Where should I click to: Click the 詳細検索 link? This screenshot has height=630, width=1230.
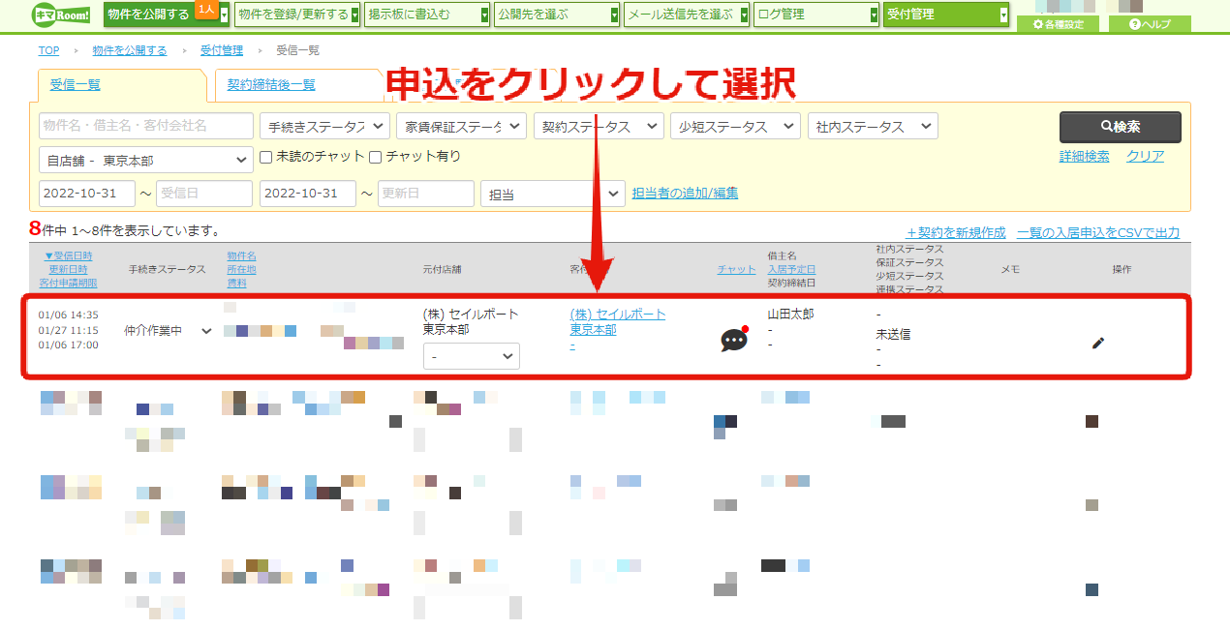click(x=1085, y=156)
